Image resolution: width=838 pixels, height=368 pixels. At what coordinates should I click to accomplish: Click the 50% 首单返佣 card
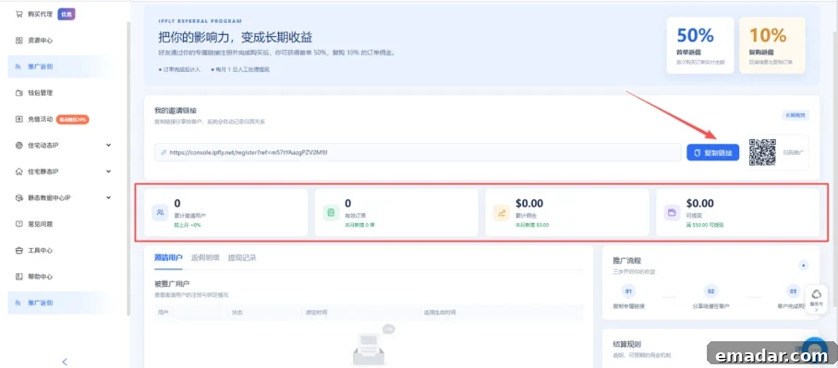[699, 45]
